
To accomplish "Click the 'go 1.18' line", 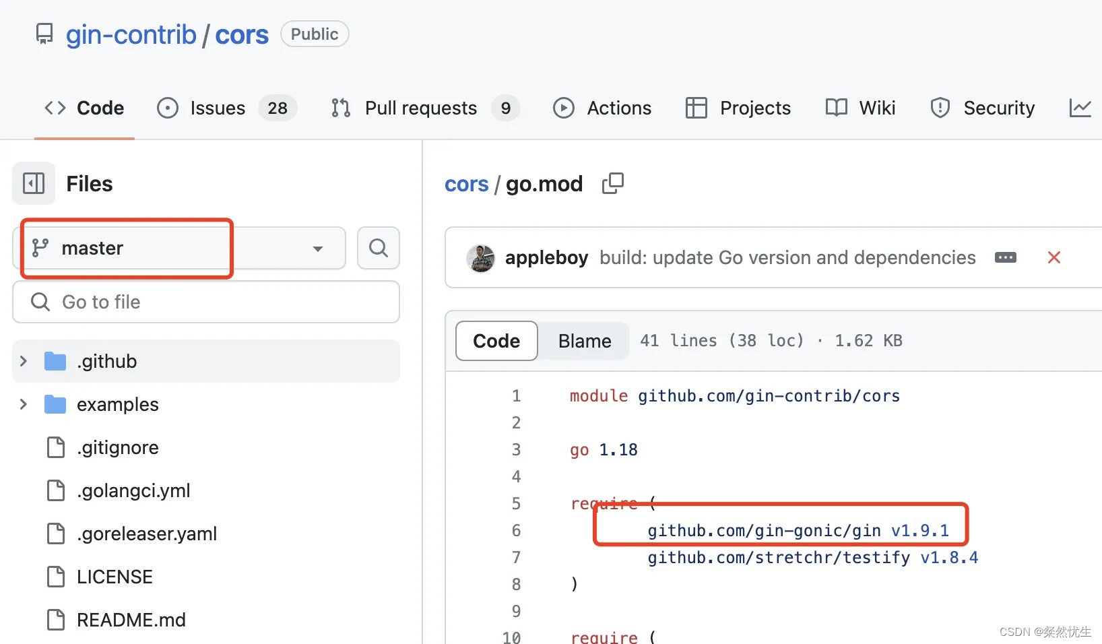I will coord(604,450).
